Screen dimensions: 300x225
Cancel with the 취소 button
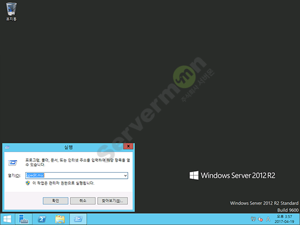pos(83,201)
